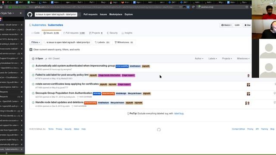Open the Labels list button
This screenshot has width=276, height=155.
(102, 42)
